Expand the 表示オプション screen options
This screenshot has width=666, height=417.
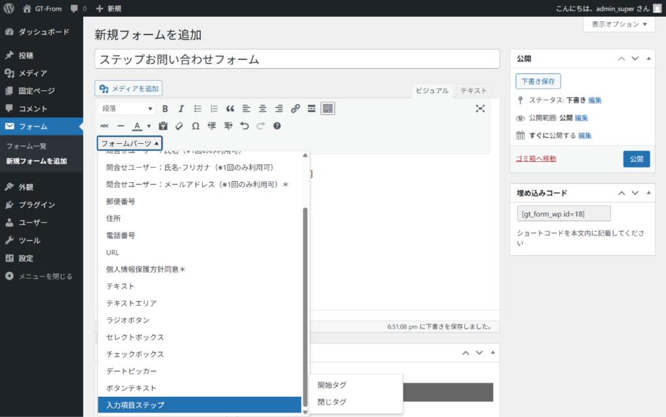619,24
